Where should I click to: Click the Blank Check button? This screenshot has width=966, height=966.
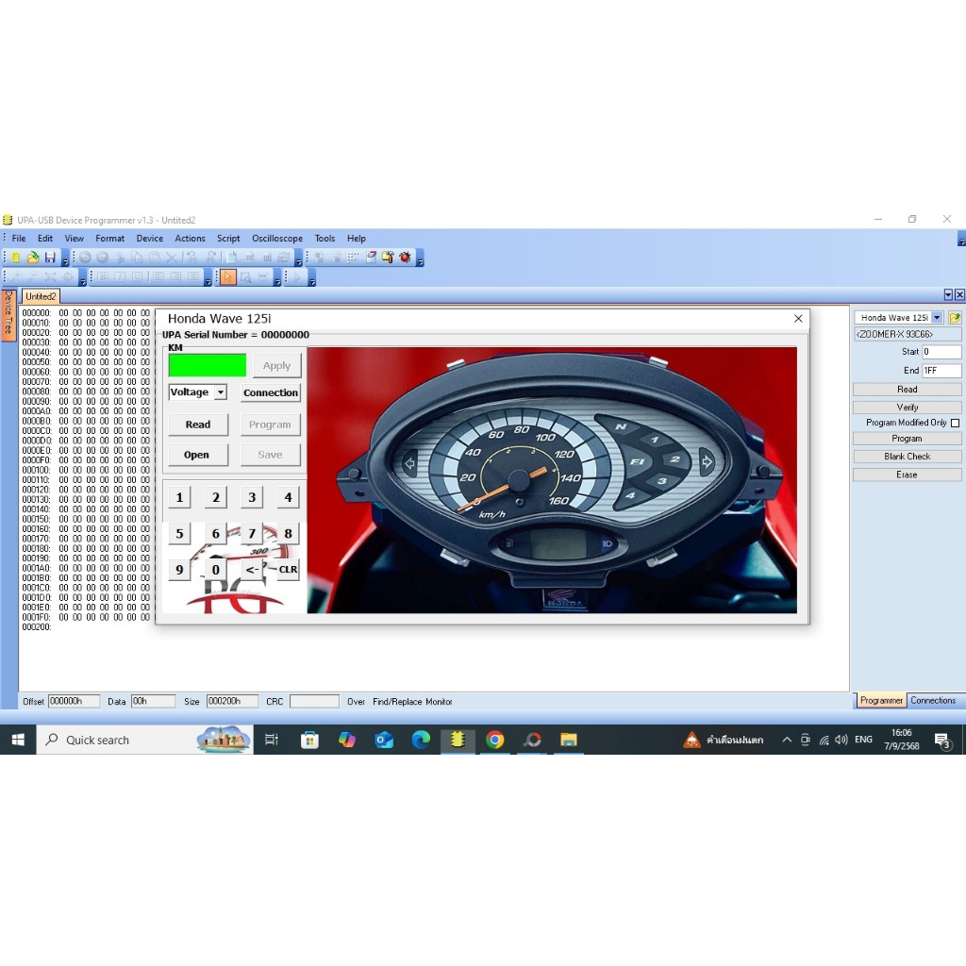pos(907,457)
